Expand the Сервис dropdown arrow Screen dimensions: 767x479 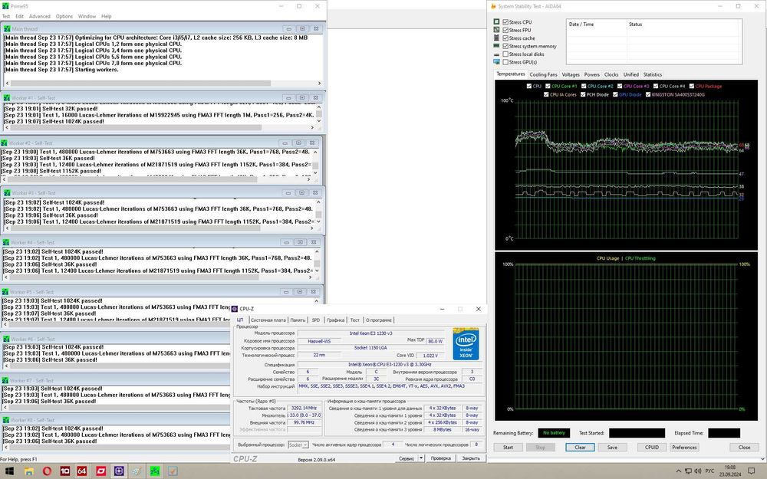tap(421, 458)
